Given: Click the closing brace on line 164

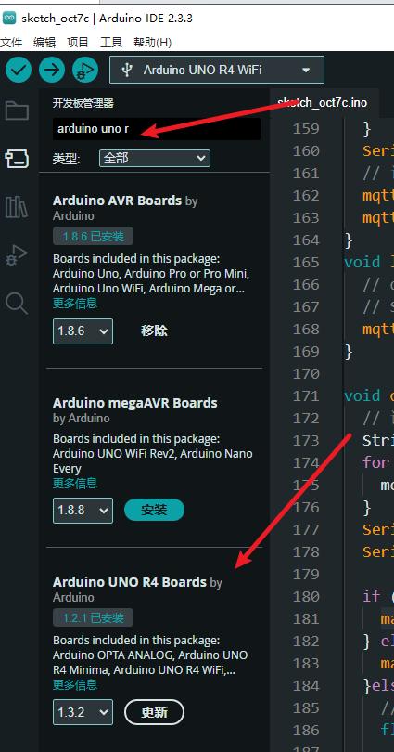Looking at the screenshot, I should 349,240.
